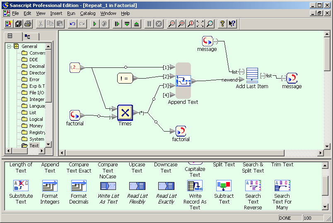Viewport: 333px width, 223px height.
Task: Open the Catalog menu
Action: 88,13
